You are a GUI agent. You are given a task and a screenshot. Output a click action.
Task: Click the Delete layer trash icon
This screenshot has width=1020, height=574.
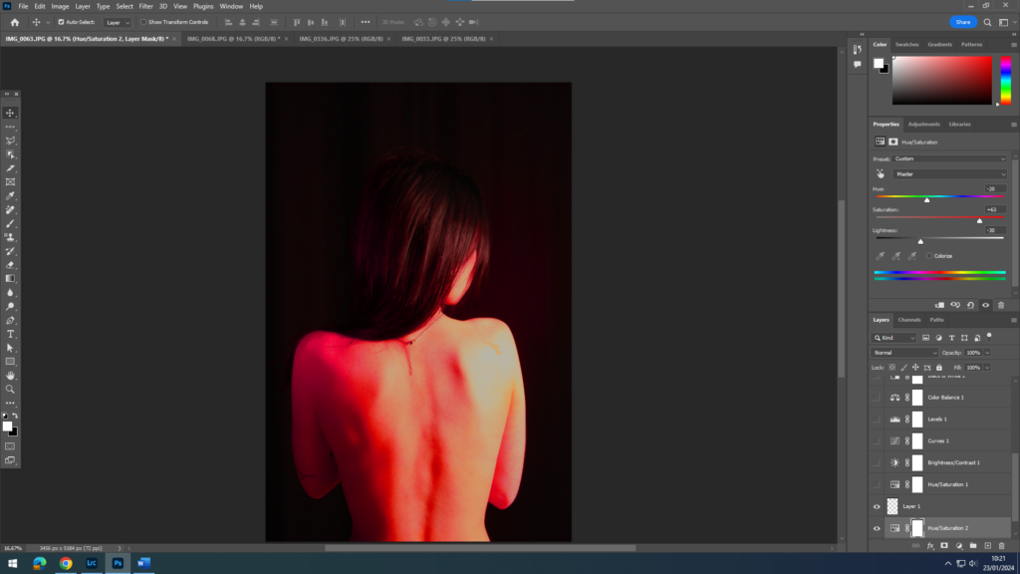(1002, 546)
